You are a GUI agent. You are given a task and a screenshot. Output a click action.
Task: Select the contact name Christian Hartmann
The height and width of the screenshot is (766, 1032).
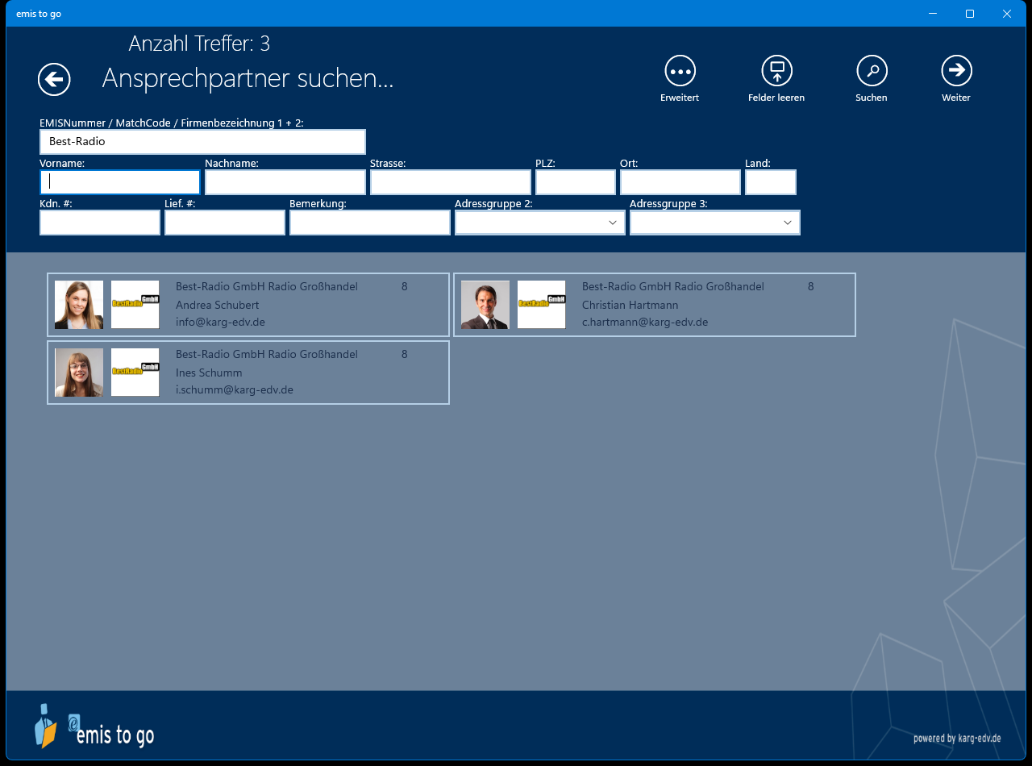click(x=630, y=305)
